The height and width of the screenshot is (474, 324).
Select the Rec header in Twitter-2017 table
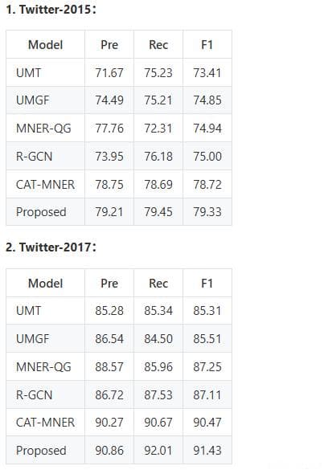(x=158, y=284)
